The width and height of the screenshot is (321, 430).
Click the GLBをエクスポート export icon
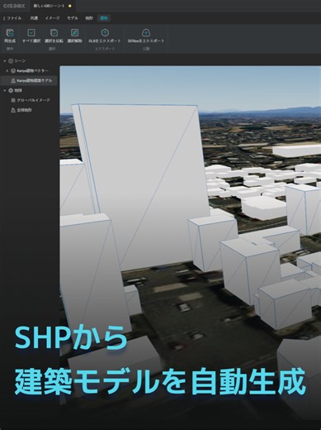click(x=105, y=33)
